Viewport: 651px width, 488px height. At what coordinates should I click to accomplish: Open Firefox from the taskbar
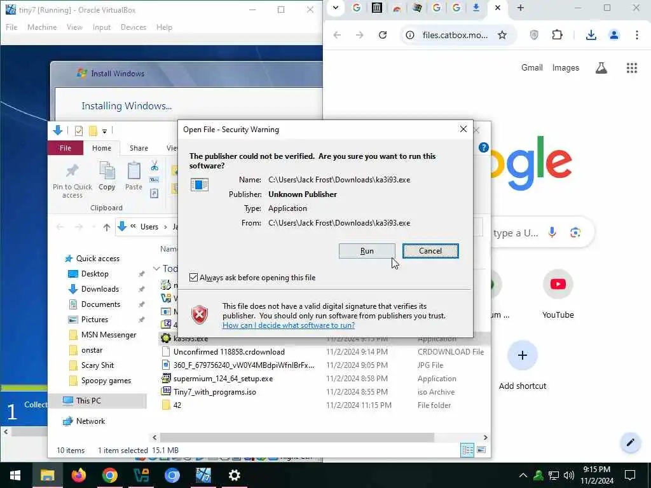click(78, 475)
